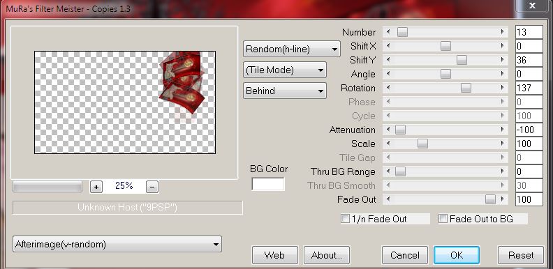
Task: Confirm with the OK button
Action: 457,255
